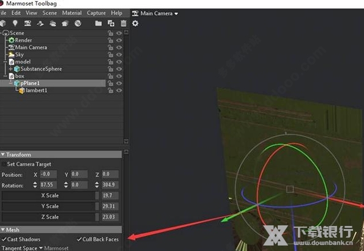This screenshot has height=251, width=364.
Task: Toggle lock on Render row
Action: [x=110, y=40]
